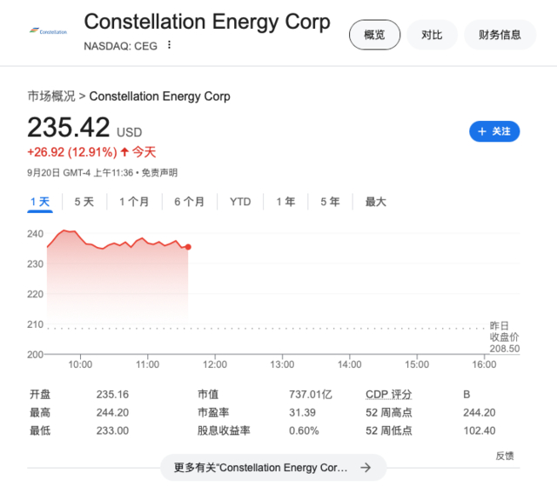Click the CDP 评分 label
This screenshot has height=500, width=557.
pos(388,394)
